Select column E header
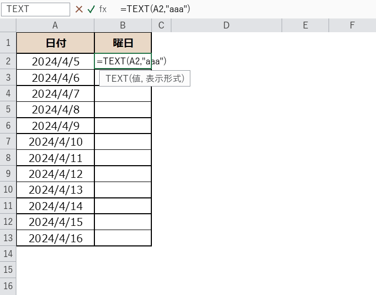The height and width of the screenshot is (295, 376). 305,25
